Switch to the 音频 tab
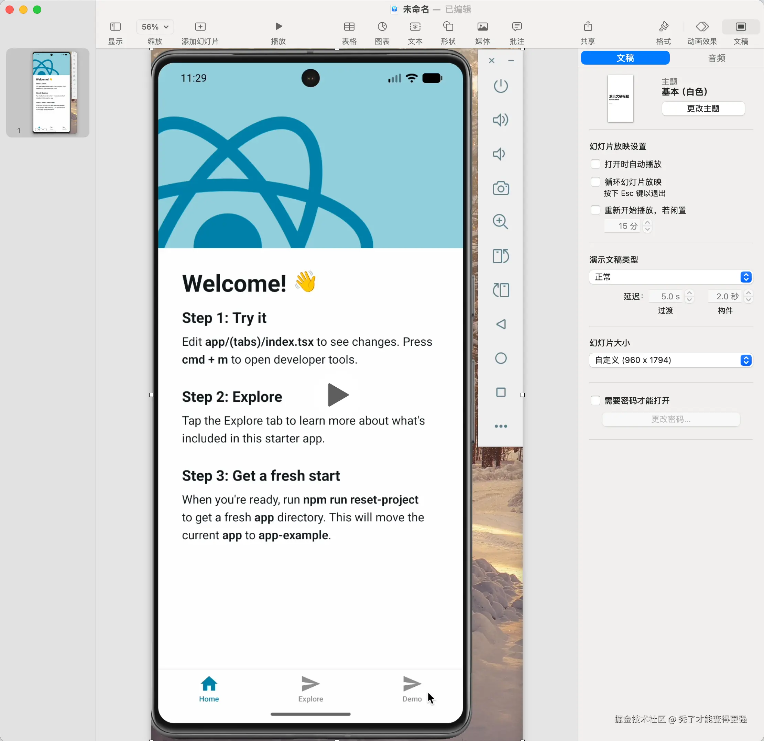764x741 pixels. click(x=716, y=58)
